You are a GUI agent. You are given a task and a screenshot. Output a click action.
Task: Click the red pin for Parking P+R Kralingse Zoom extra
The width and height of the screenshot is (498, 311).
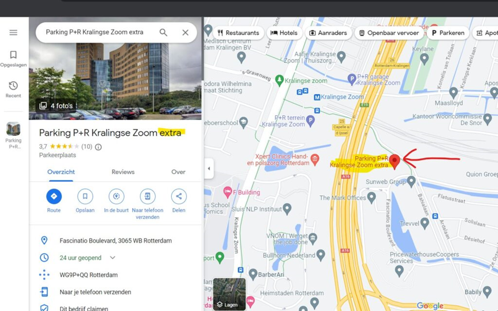(x=395, y=162)
